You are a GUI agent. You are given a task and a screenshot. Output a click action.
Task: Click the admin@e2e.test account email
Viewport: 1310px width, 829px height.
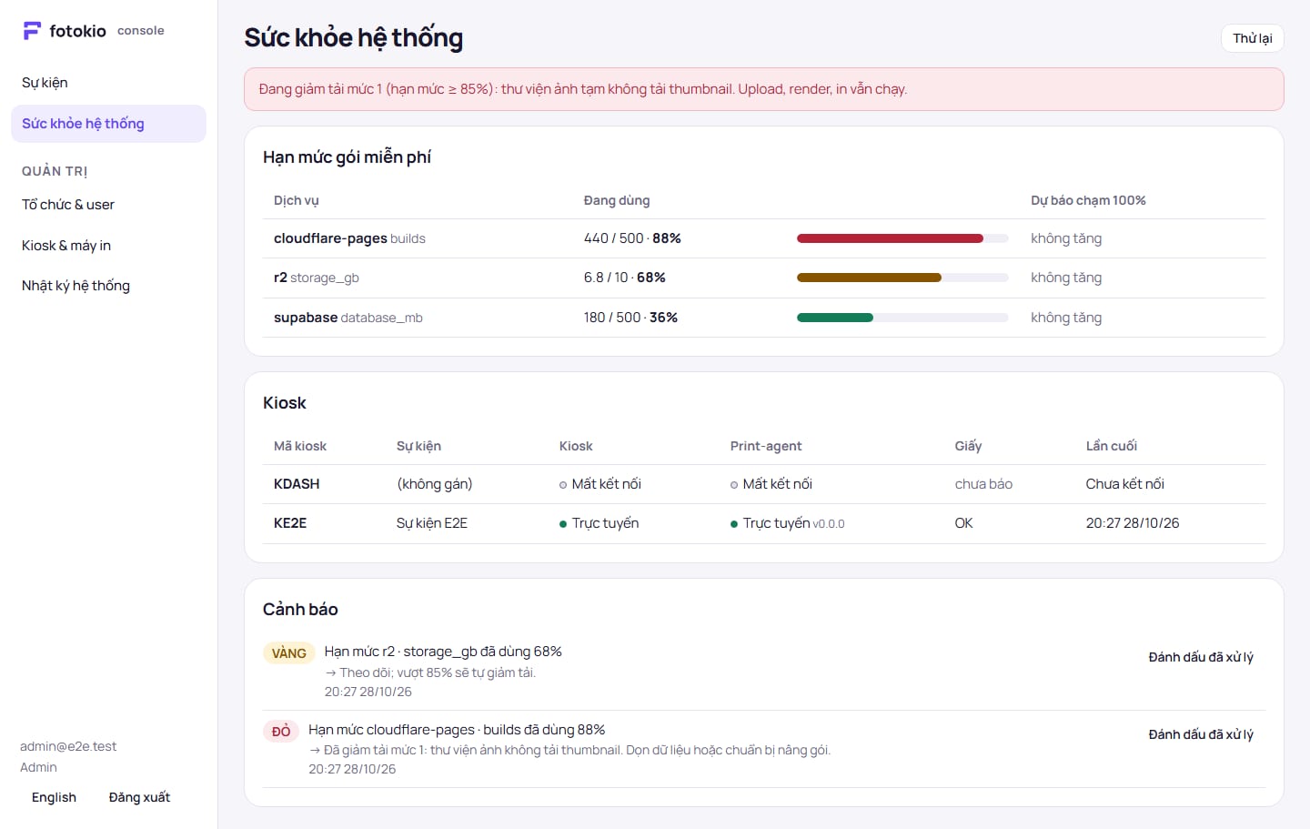68,746
